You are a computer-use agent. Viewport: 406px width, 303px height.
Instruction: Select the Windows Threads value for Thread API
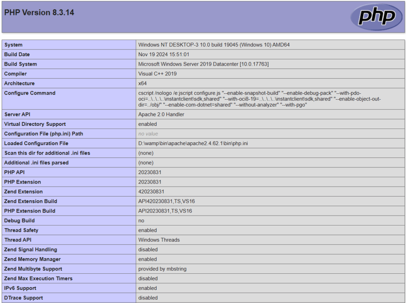pos(159,240)
